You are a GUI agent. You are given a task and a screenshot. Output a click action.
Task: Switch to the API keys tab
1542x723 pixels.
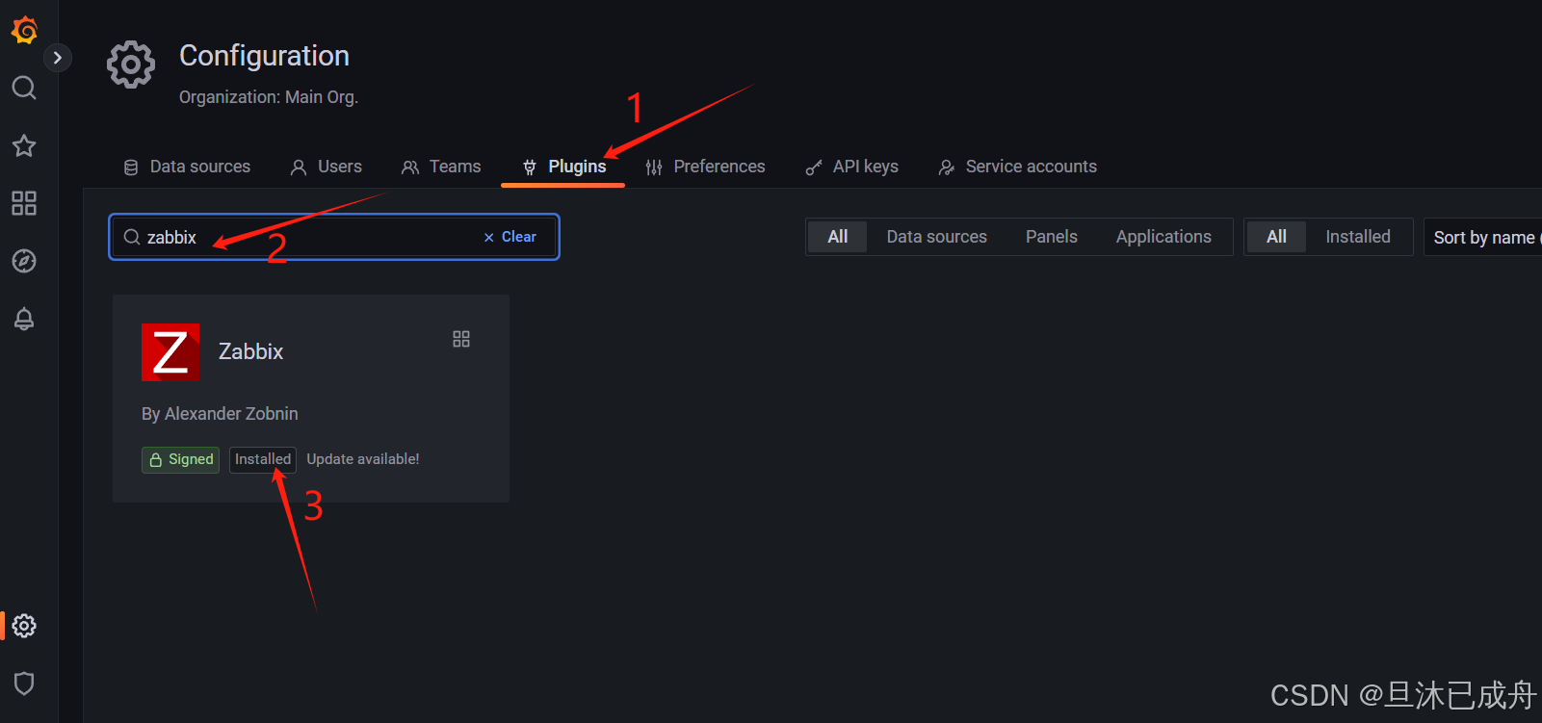(x=851, y=167)
